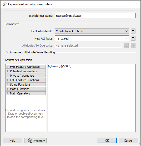Image resolution: width=141 pixels, height=146 pixels.
Task: Expand the String Functions category
Action: click(x=26, y=85)
